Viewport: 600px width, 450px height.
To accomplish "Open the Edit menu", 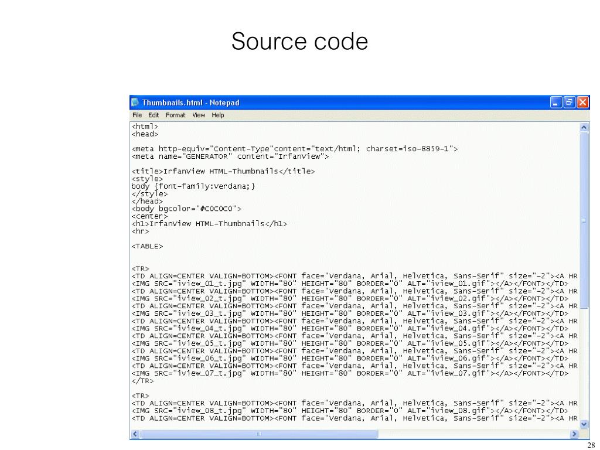I will 154,115.
